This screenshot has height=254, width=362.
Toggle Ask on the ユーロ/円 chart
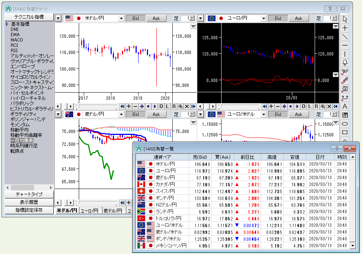click(x=298, y=19)
